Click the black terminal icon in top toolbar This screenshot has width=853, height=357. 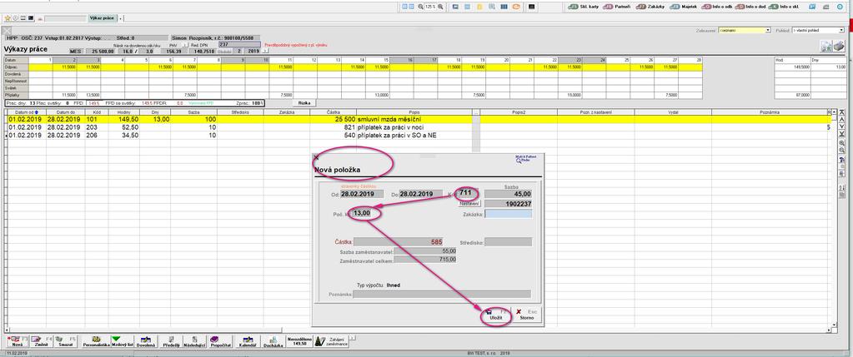click(531, 7)
